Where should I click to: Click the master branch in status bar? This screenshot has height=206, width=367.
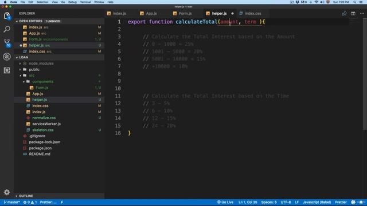pos(11,202)
